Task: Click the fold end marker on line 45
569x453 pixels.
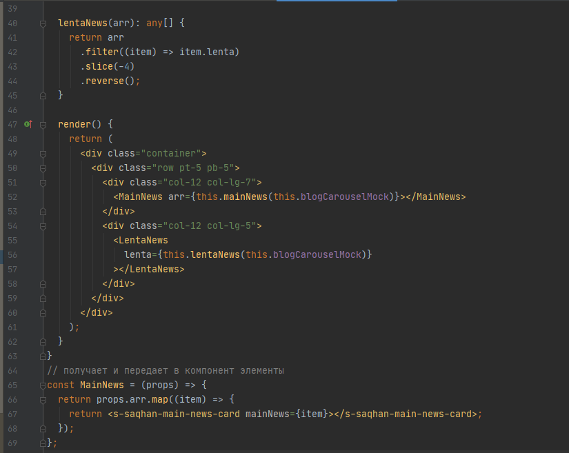Action: coord(43,96)
